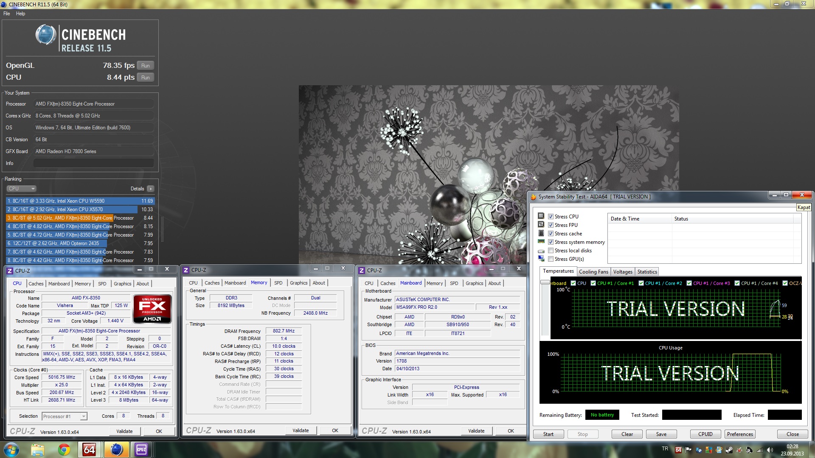This screenshot has width=815, height=458.
Task: Click the Stress GPU(s) monitor icon
Action: click(x=541, y=258)
